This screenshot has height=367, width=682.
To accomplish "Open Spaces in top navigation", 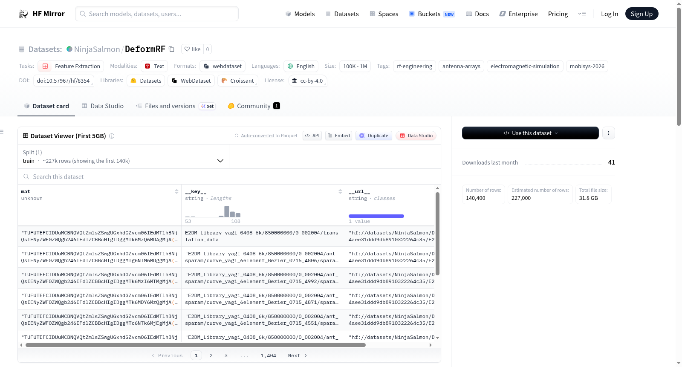I will click(x=384, y=14).
